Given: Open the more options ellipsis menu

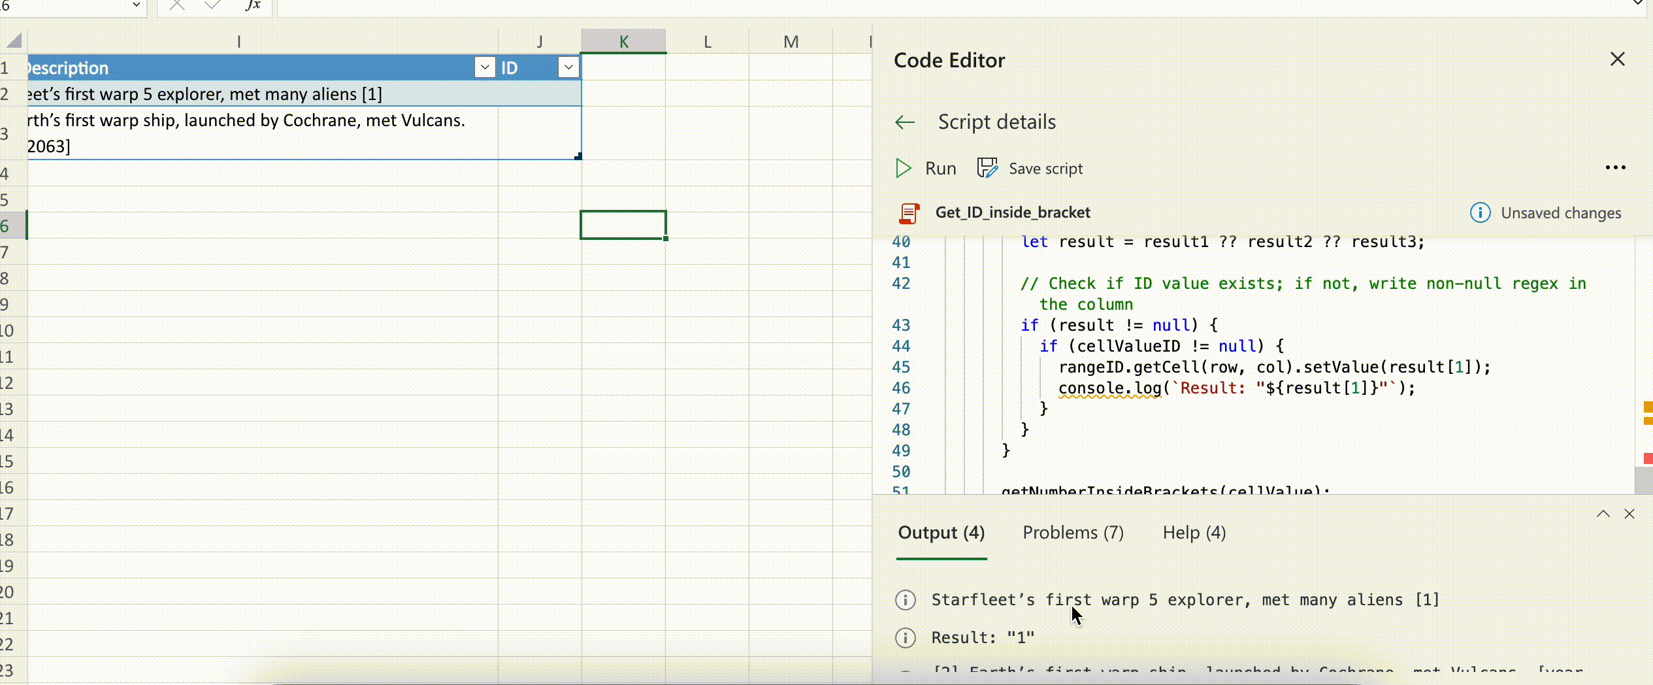Looking at the screenshot, I should [1616, 168].
